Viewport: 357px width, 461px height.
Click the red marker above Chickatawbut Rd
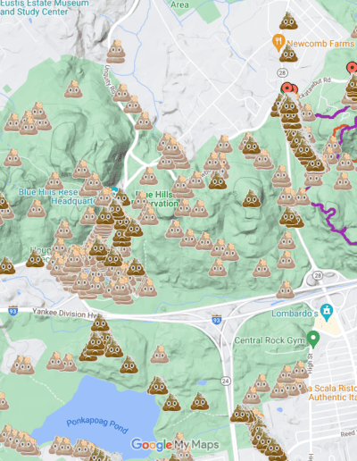[x=353, y=68]
